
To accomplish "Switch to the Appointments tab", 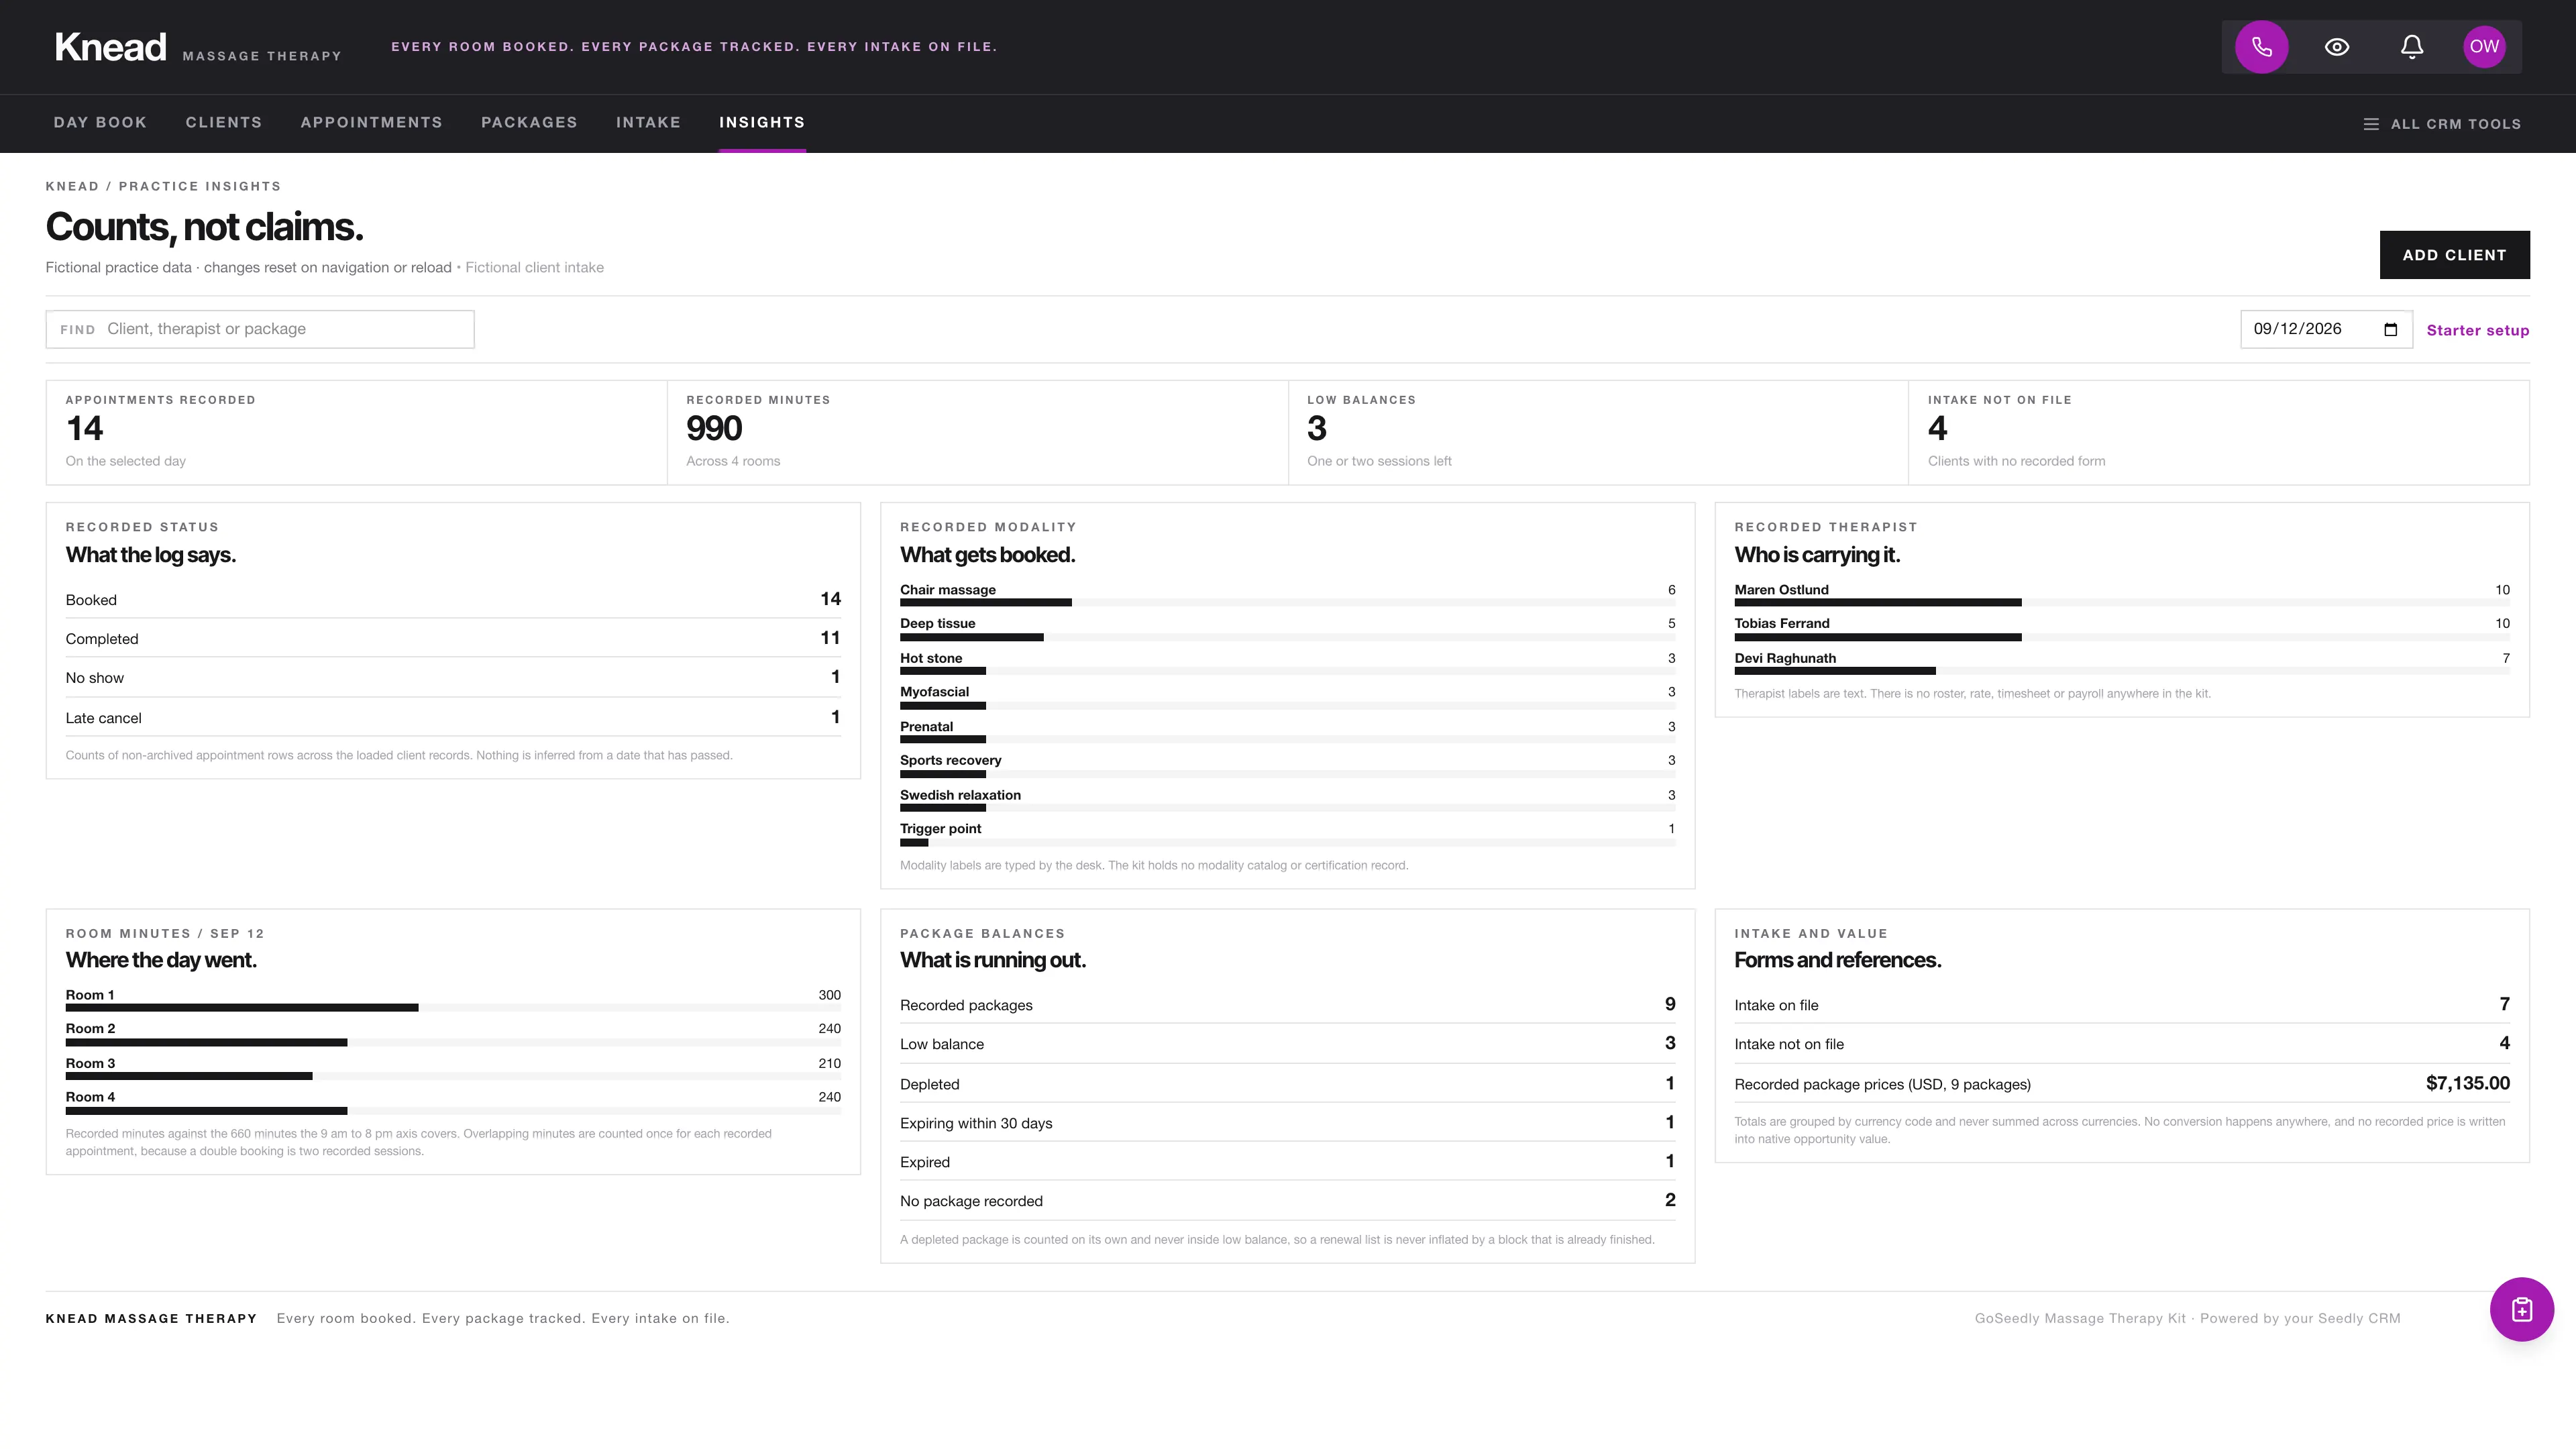I will (371, 122).
